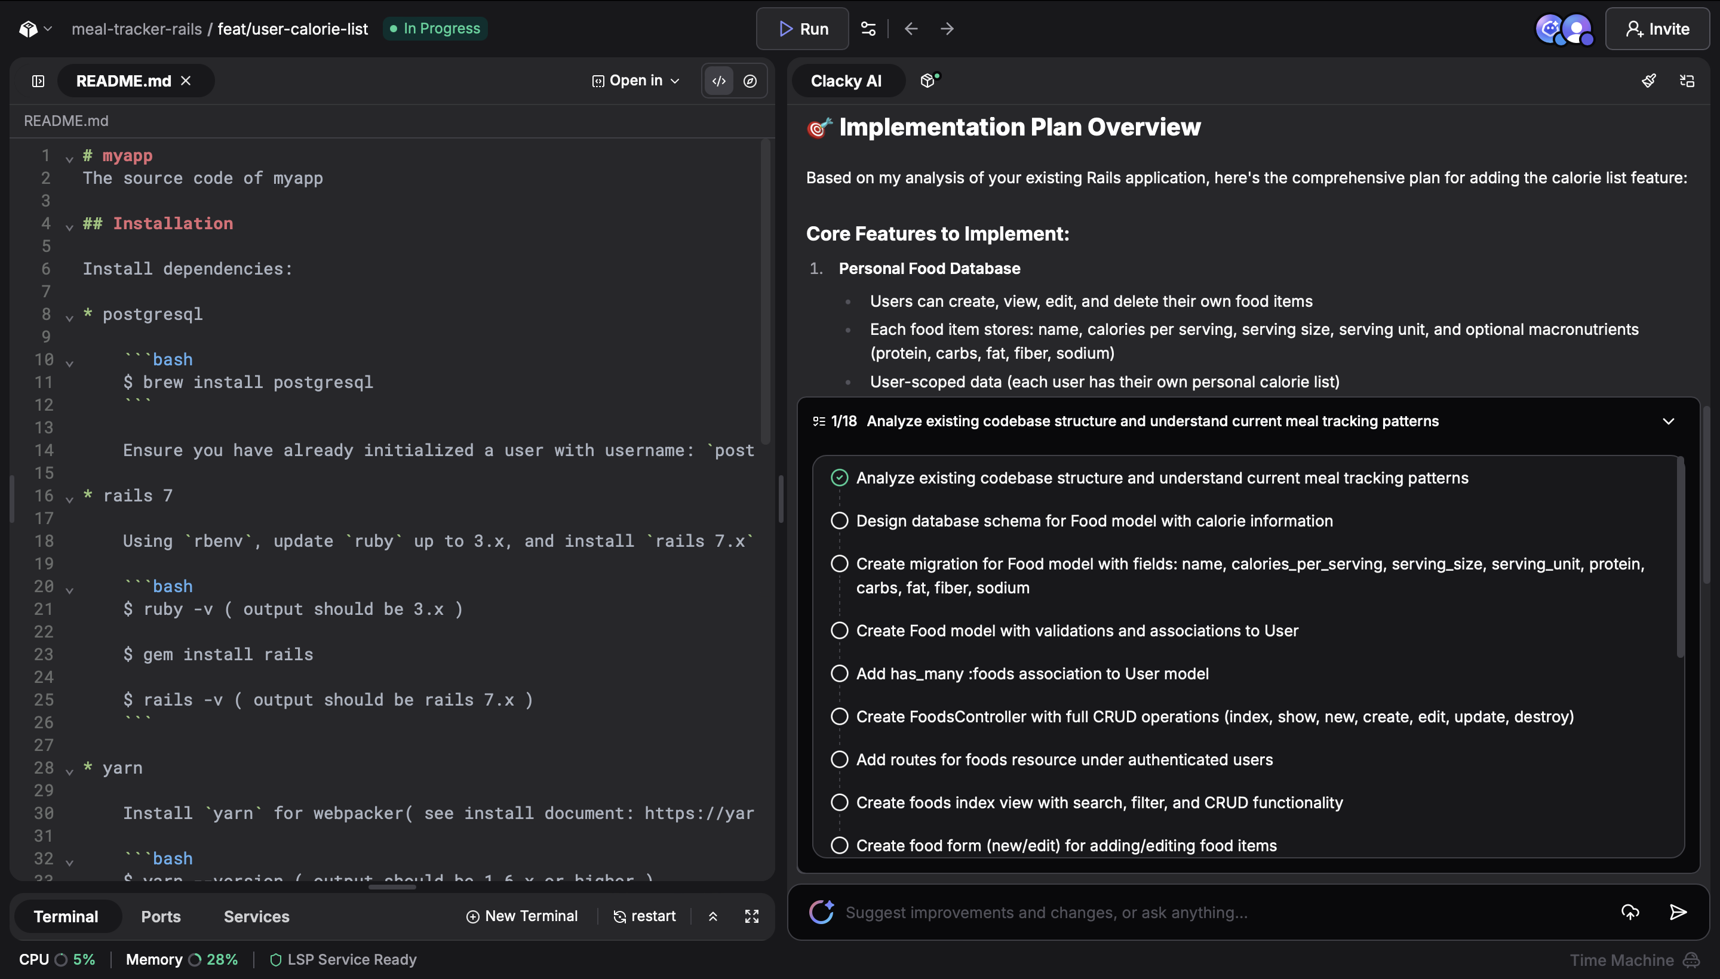The width and height of the screenshot is (1720, 979).
Task: Open the Services tab
Action: (x=256, y=916)
